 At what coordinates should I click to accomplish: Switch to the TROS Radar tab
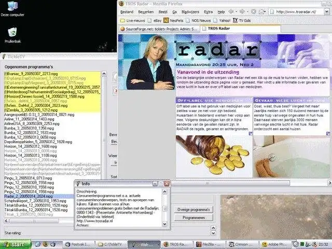(x=240, y=29)
